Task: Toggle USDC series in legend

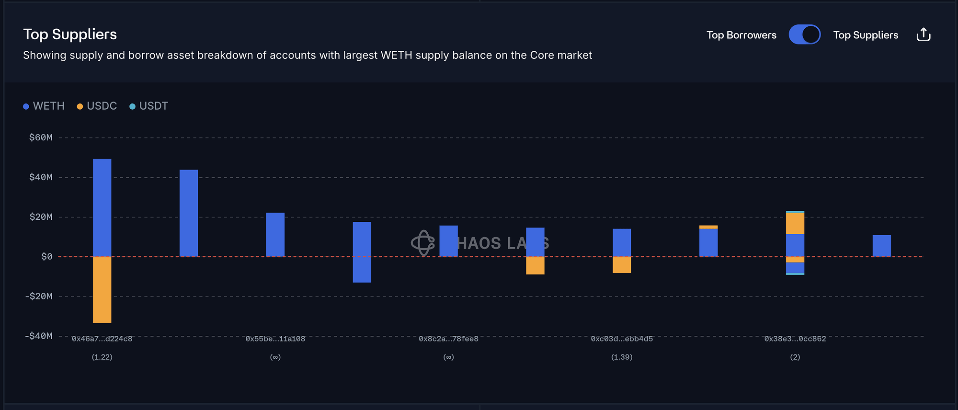Action: coord(102,106)
